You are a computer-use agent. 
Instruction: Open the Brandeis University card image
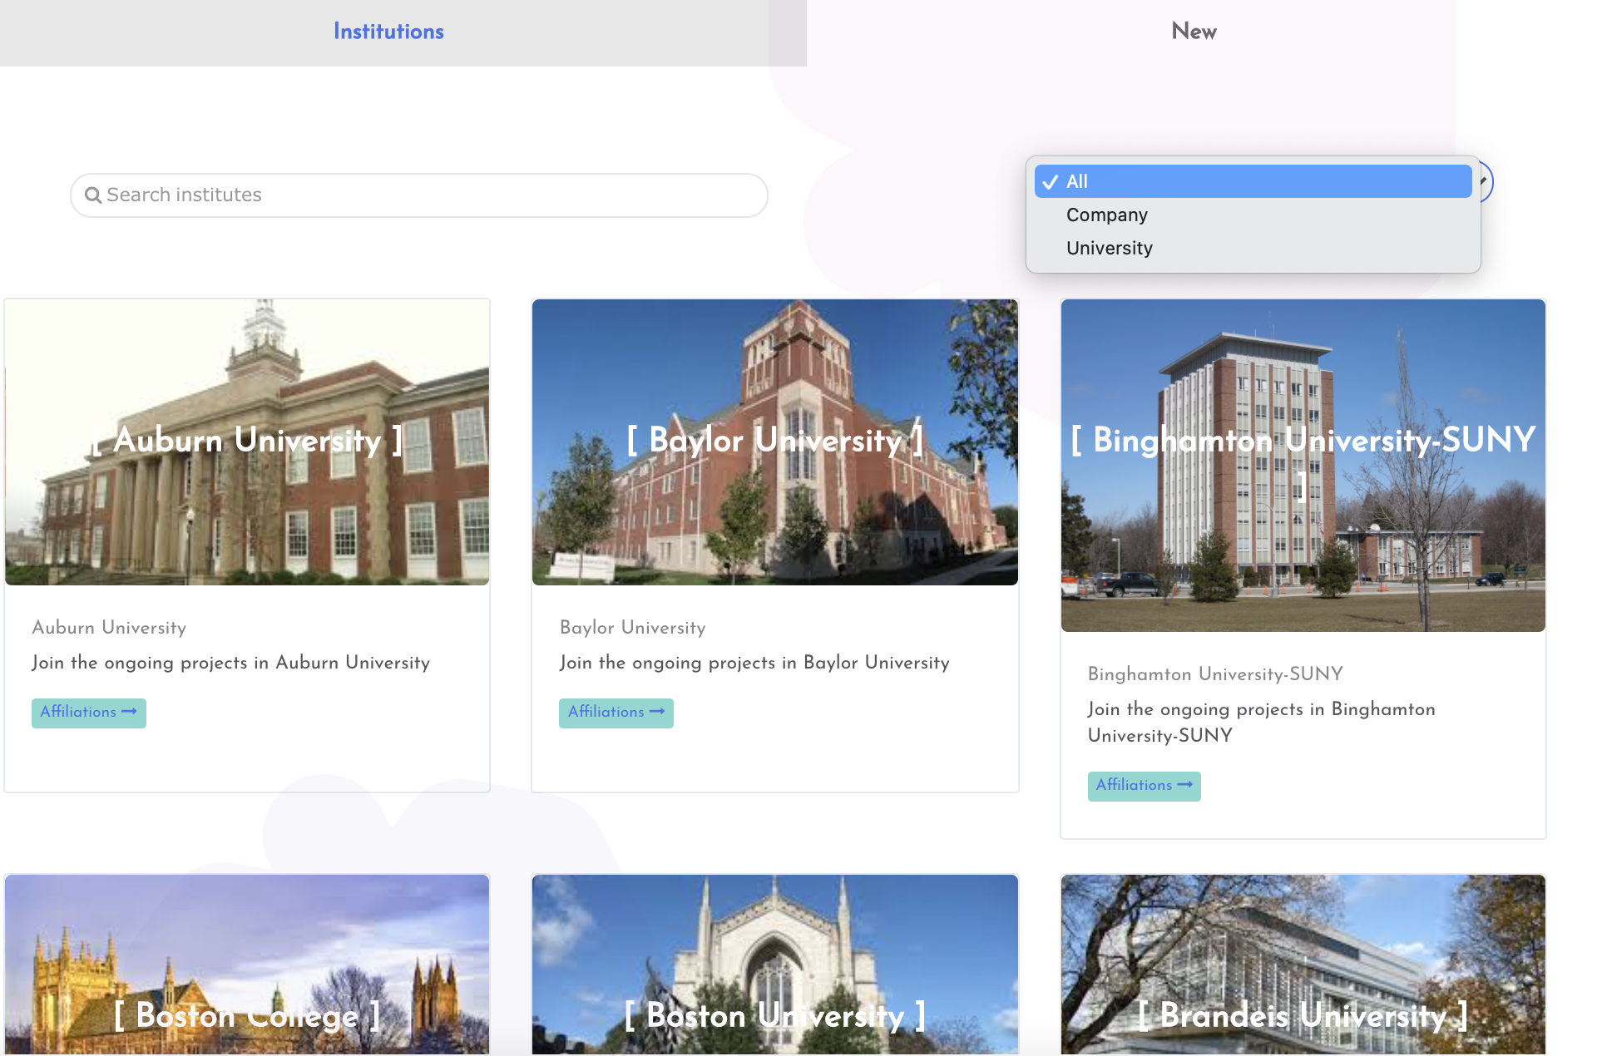[1303, 965]
